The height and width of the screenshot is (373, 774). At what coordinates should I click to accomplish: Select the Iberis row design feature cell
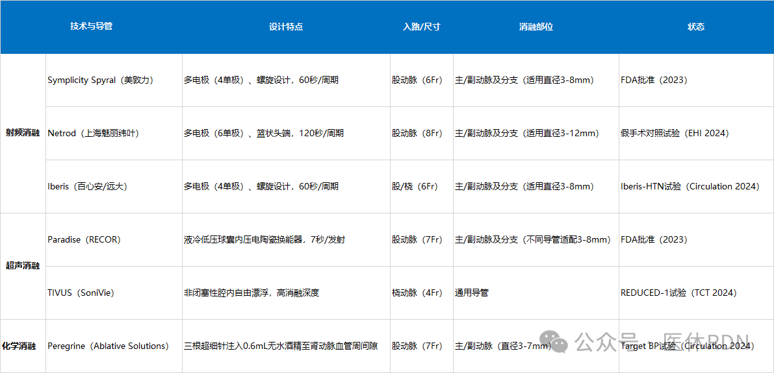click(x=287, y=187)
